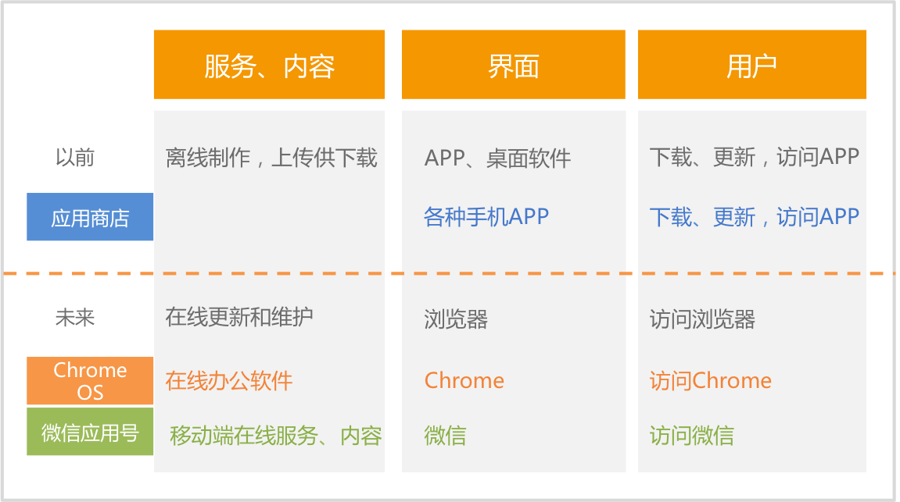
Task: Select the blue 应用商店 label box
Action: (x=90, y=217)
